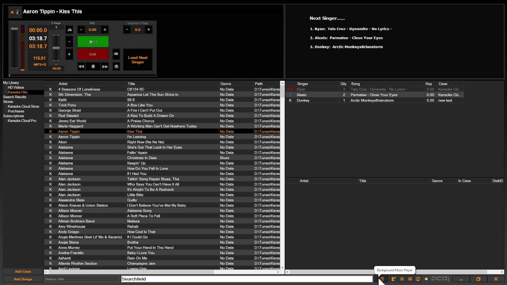The width and height of the screenshot is (507, 285).
Task: Select Subscriptions in the sidebar tree
Action: 13,116
